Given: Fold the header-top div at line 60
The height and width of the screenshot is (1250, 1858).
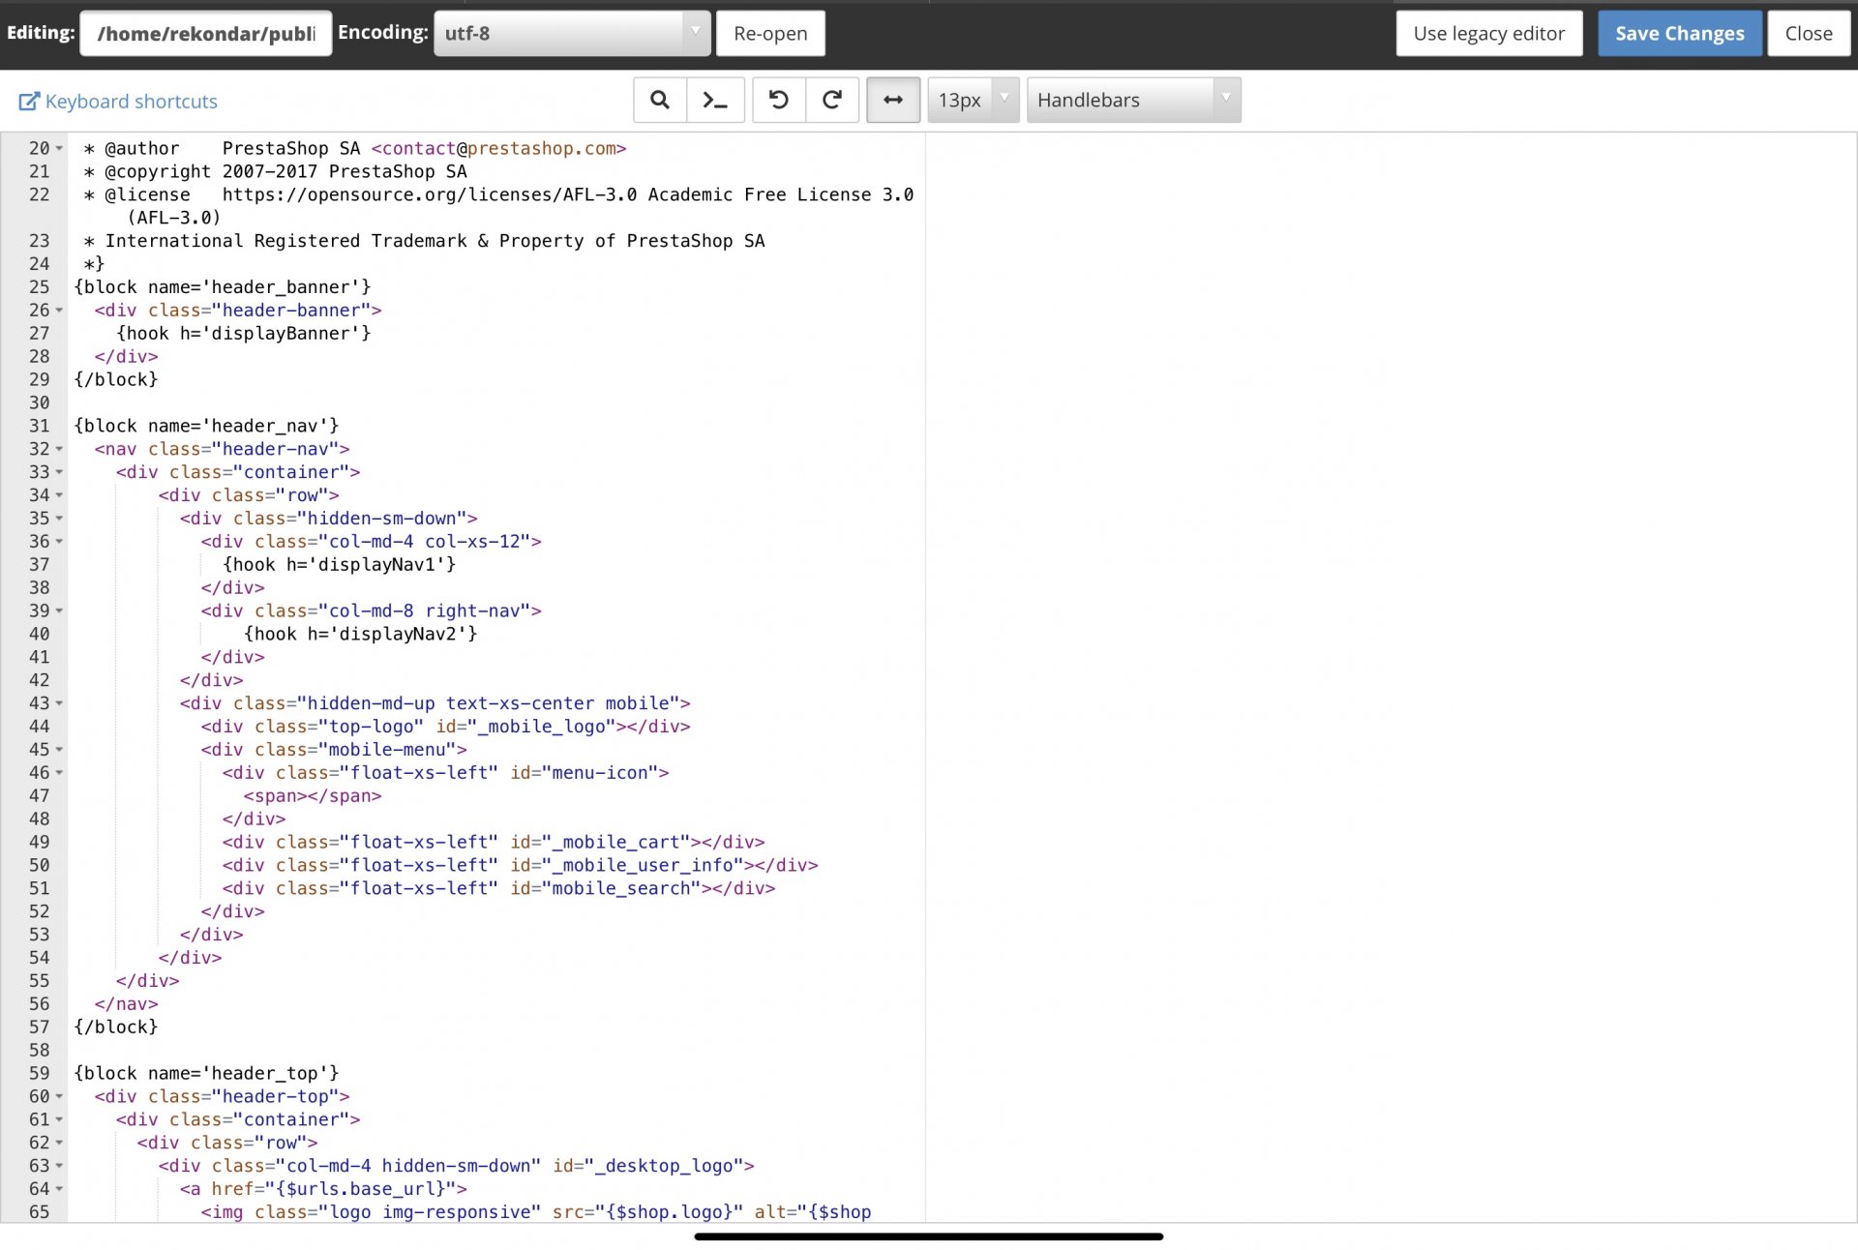Looking at the screenshot, I should 59,1096.
